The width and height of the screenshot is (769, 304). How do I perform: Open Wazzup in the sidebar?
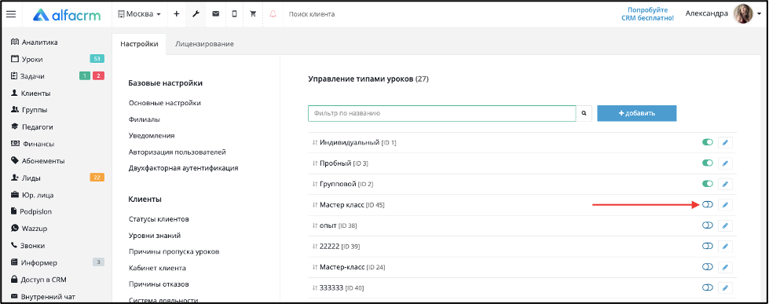pyautogui.click(x=29, y=229)
